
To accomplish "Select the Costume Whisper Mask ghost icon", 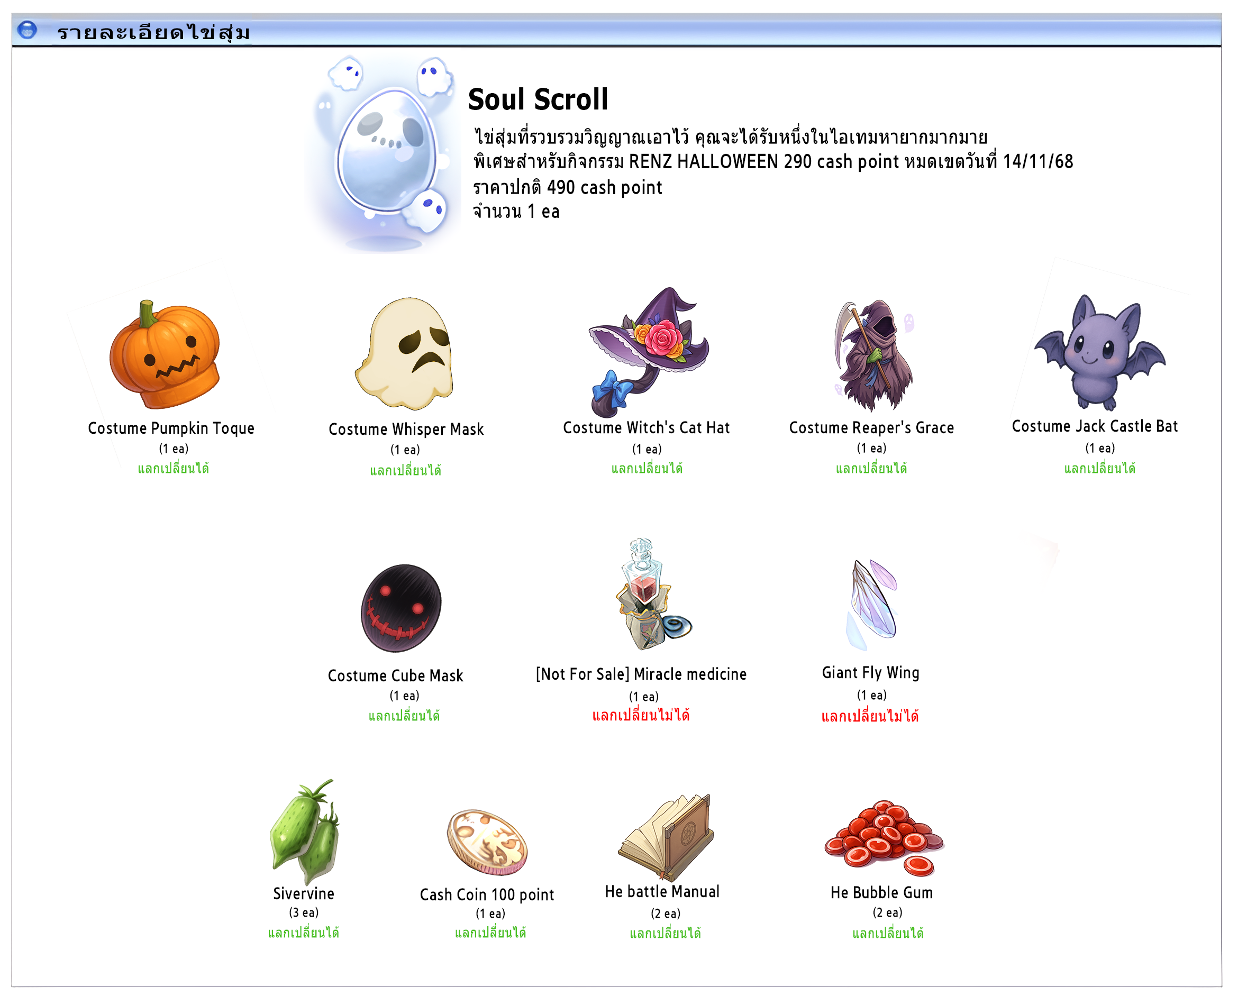I will (x=405, y=354).
